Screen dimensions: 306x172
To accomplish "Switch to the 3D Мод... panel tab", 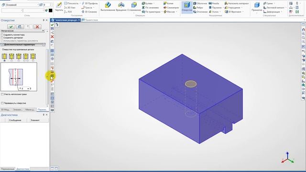I will pos(6,110).
